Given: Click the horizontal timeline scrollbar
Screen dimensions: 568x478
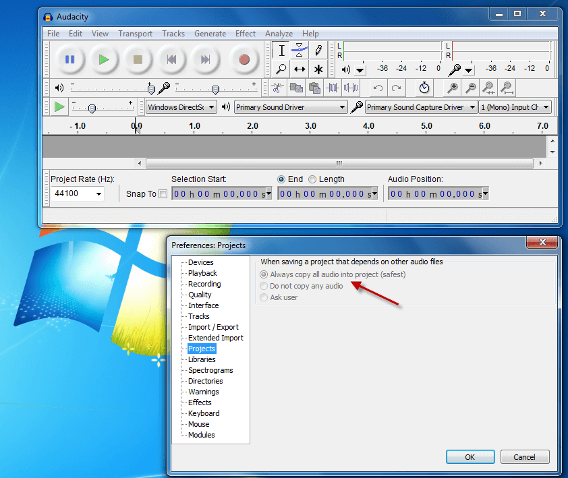Looking at the screenshot, I should pos(339,163).
